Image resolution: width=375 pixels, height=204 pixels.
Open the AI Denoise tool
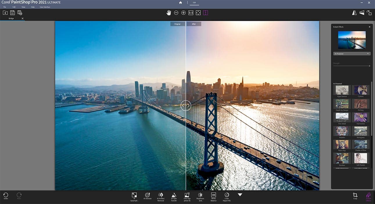click(147, 196)
